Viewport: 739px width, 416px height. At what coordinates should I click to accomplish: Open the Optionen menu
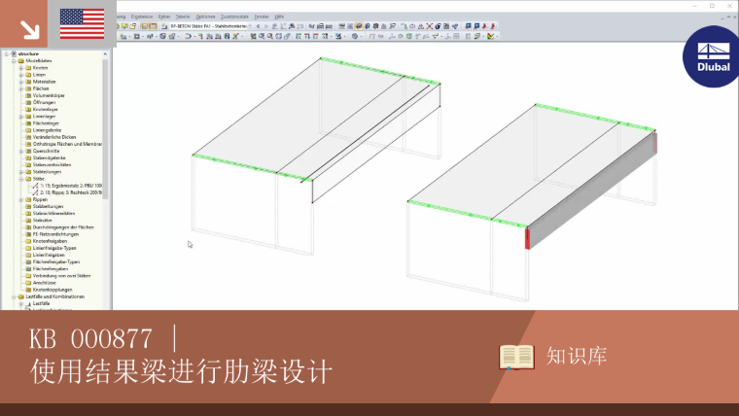(x=205, y=17)
